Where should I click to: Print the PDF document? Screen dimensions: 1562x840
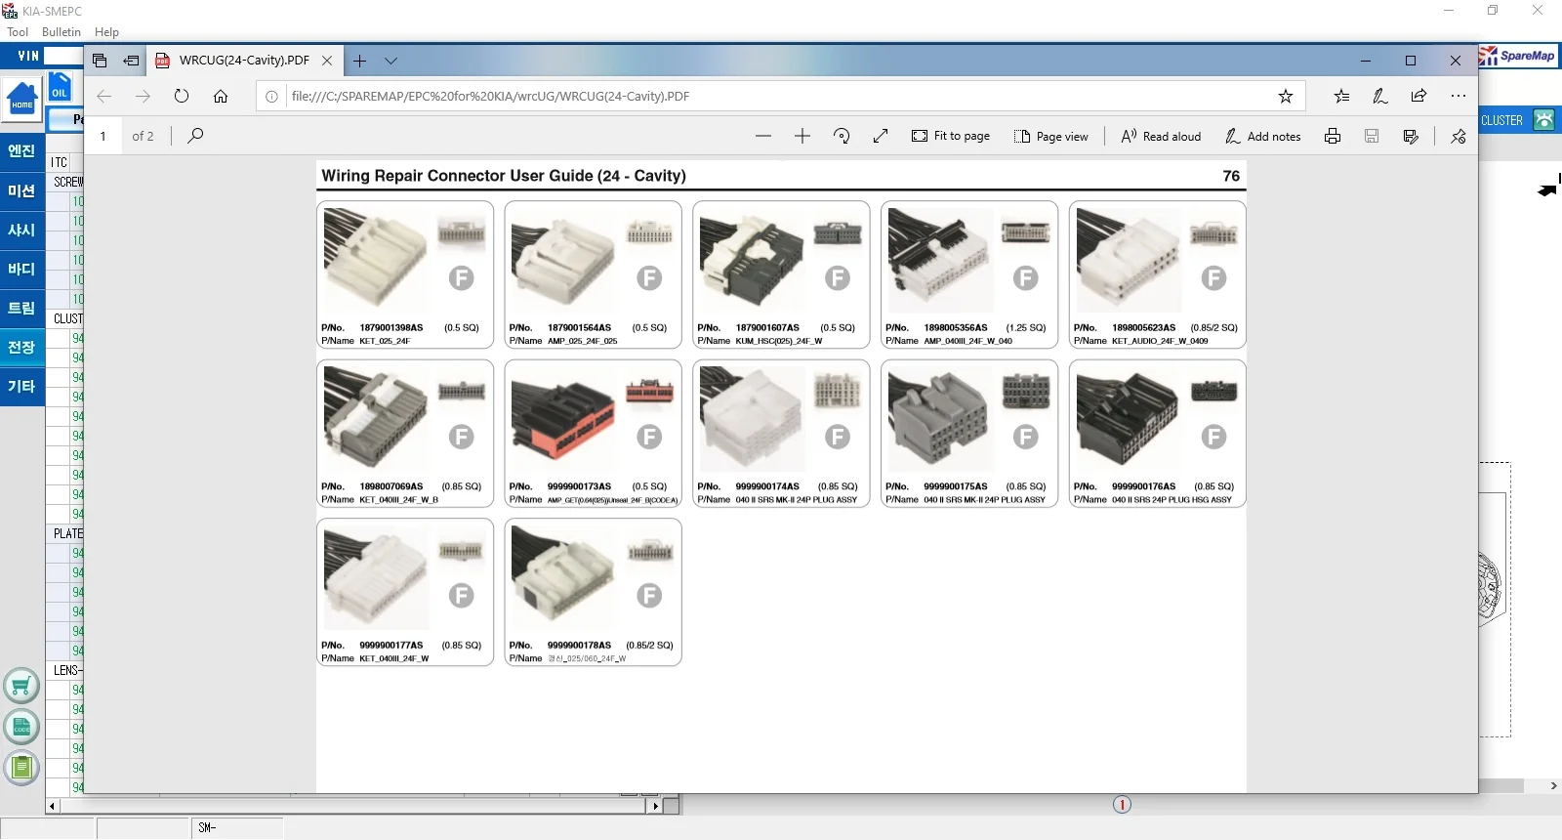pyautogui.click(x=1333, y=136)
